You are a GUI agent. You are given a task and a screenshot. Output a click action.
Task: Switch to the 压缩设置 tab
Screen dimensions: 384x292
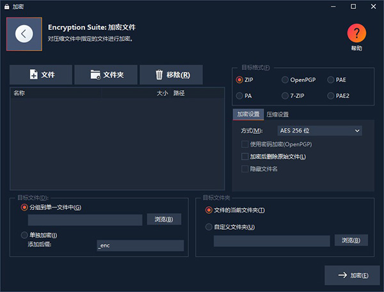click(x=278, y=115)
